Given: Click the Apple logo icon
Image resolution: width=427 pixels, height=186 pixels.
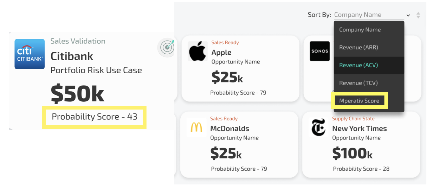Looking at the screenshot, I should point(198,51).
